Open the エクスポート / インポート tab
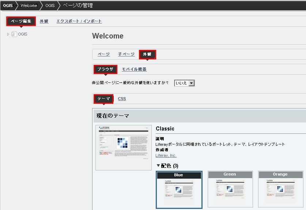306x210 pixels. click(x=79, y=21)
